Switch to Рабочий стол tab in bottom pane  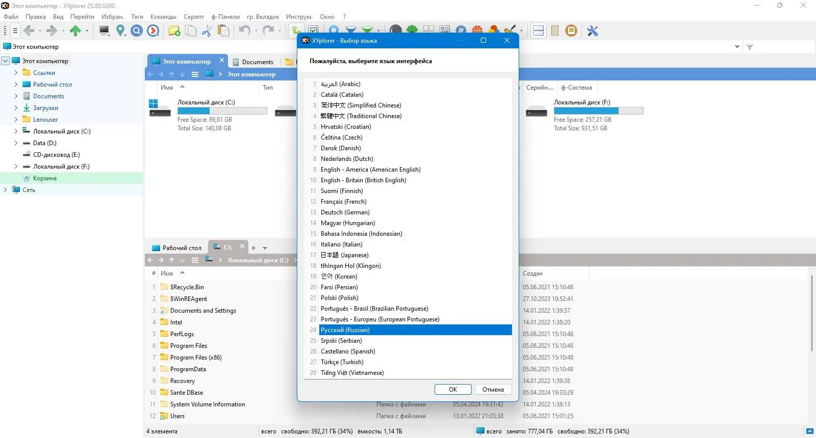click(x=177, y=248)
